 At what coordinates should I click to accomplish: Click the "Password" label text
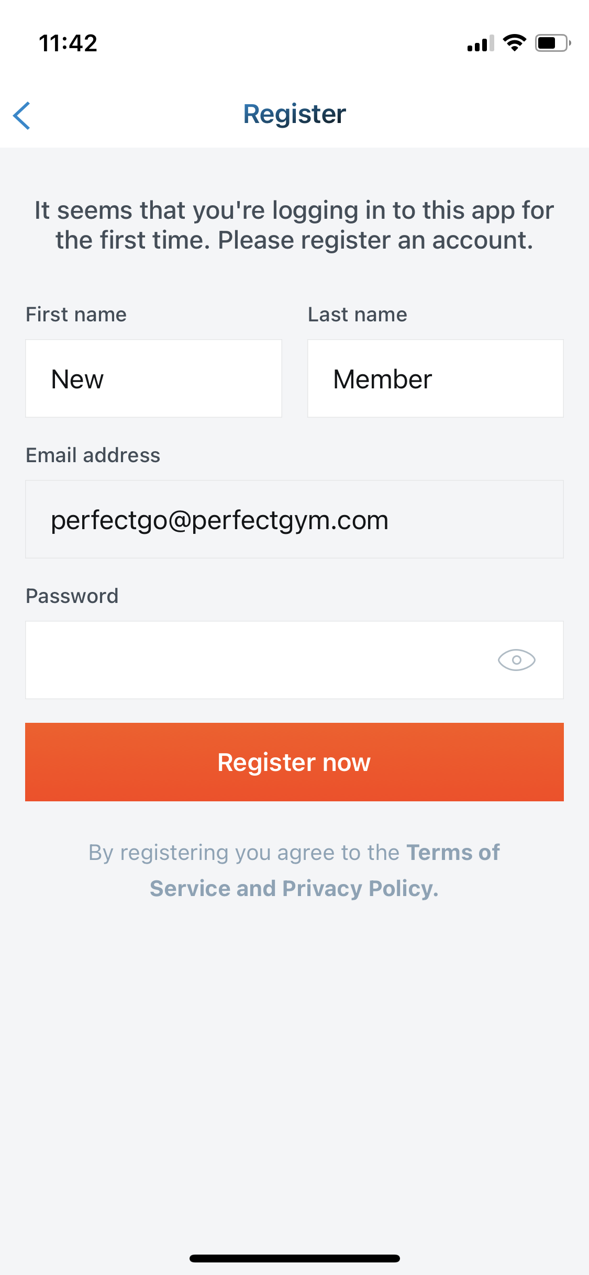[72, 596]
